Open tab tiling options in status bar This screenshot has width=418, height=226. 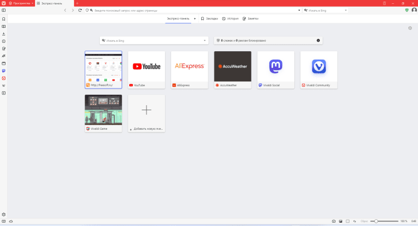point(348,221)
